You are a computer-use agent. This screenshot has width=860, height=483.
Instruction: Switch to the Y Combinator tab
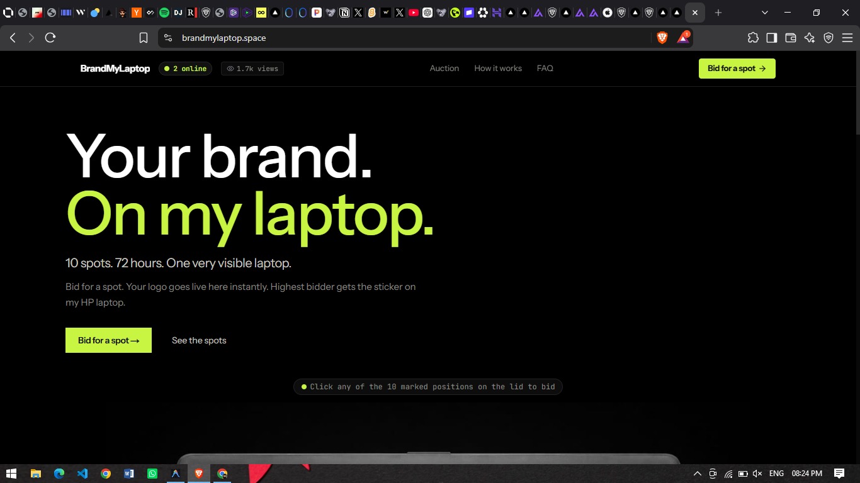point(137,13)
